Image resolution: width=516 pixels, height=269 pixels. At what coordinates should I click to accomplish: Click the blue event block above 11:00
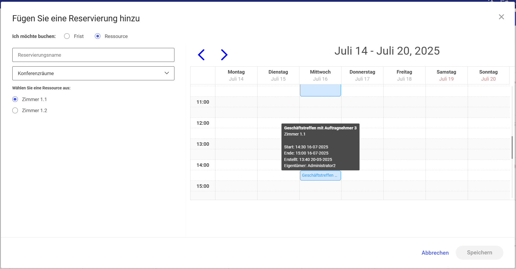[320, 90]
